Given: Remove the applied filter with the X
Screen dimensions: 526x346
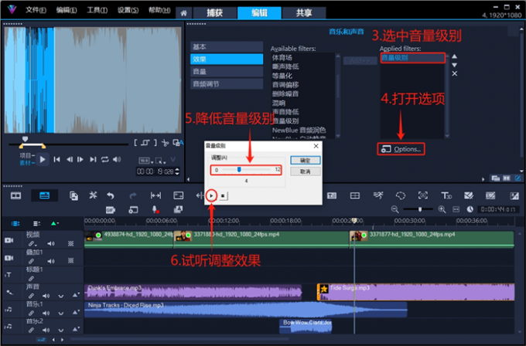Looking at the screenshot, I should (x=454, y=73).
